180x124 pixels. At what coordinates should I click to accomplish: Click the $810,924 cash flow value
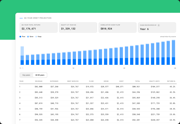106,29
